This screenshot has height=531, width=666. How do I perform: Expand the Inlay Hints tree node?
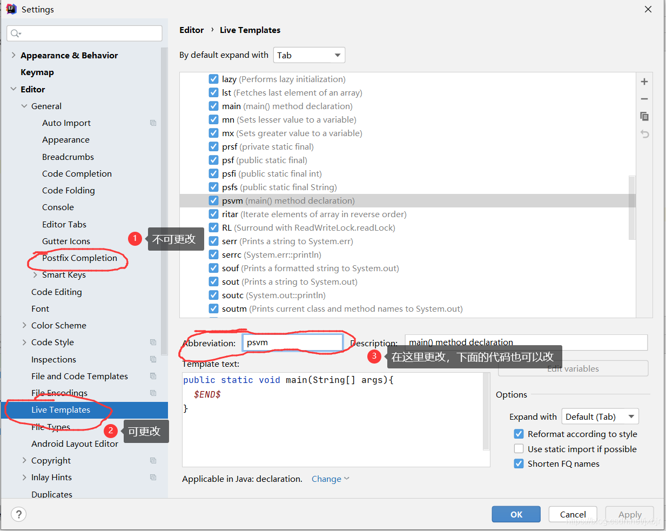24,478
